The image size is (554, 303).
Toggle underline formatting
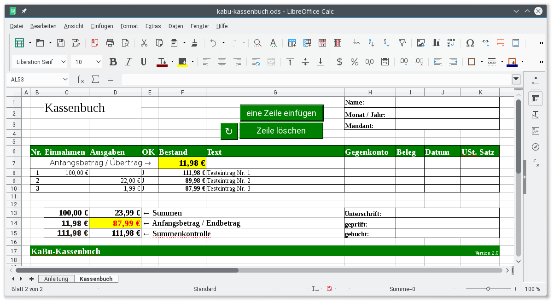tap(143, 61)
